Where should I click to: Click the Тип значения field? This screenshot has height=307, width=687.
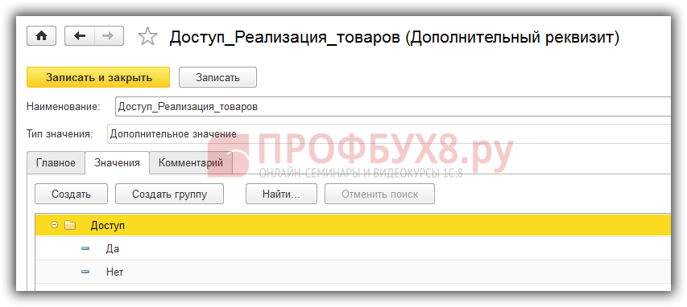point(389,134)
